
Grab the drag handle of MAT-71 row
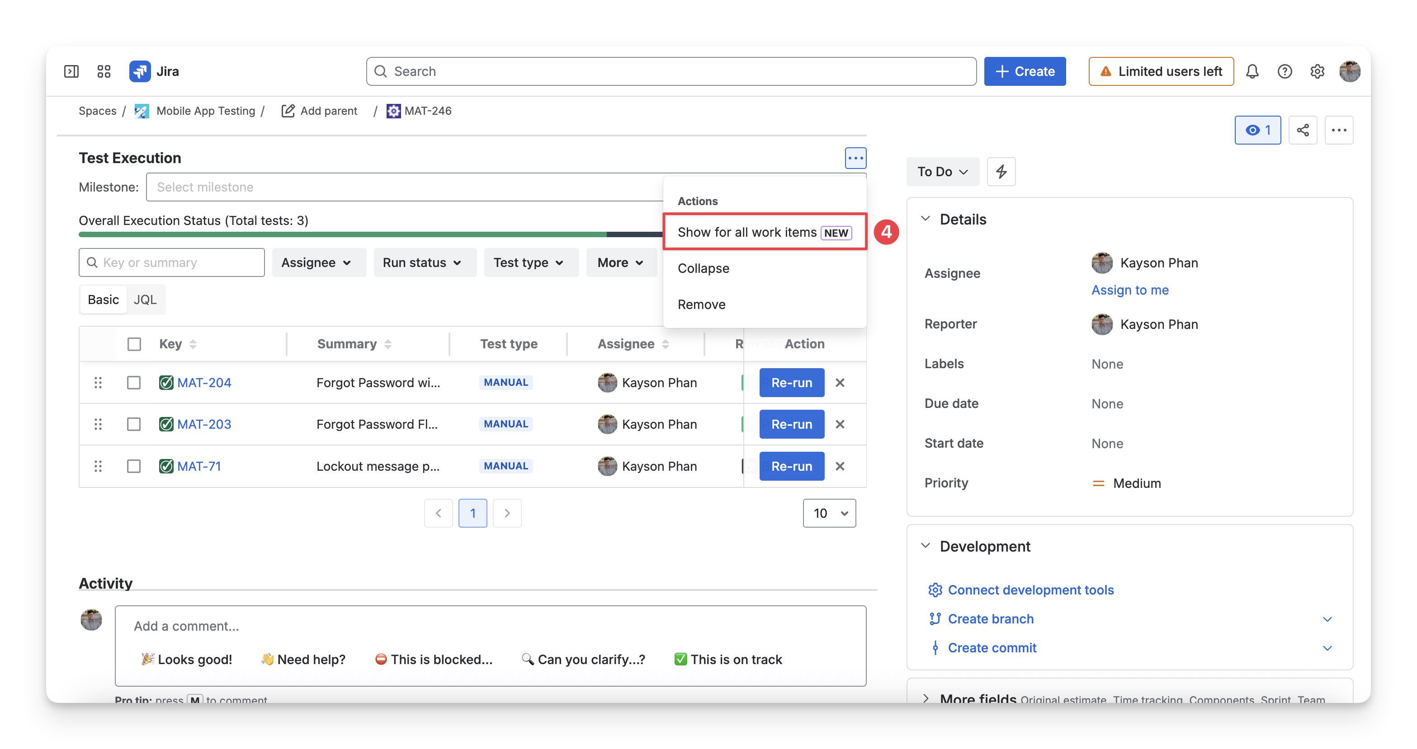pyautogui.click(x=98, y=466)
